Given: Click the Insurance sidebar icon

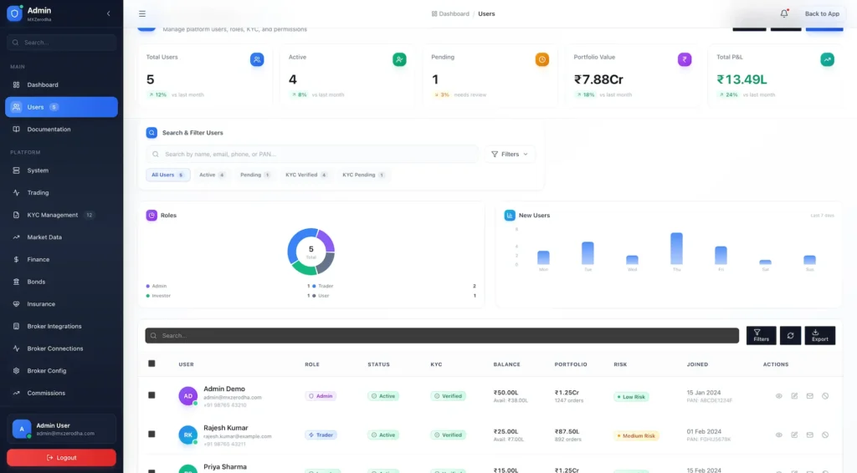Looking at the screenshot, I should [x=17, y=304].
